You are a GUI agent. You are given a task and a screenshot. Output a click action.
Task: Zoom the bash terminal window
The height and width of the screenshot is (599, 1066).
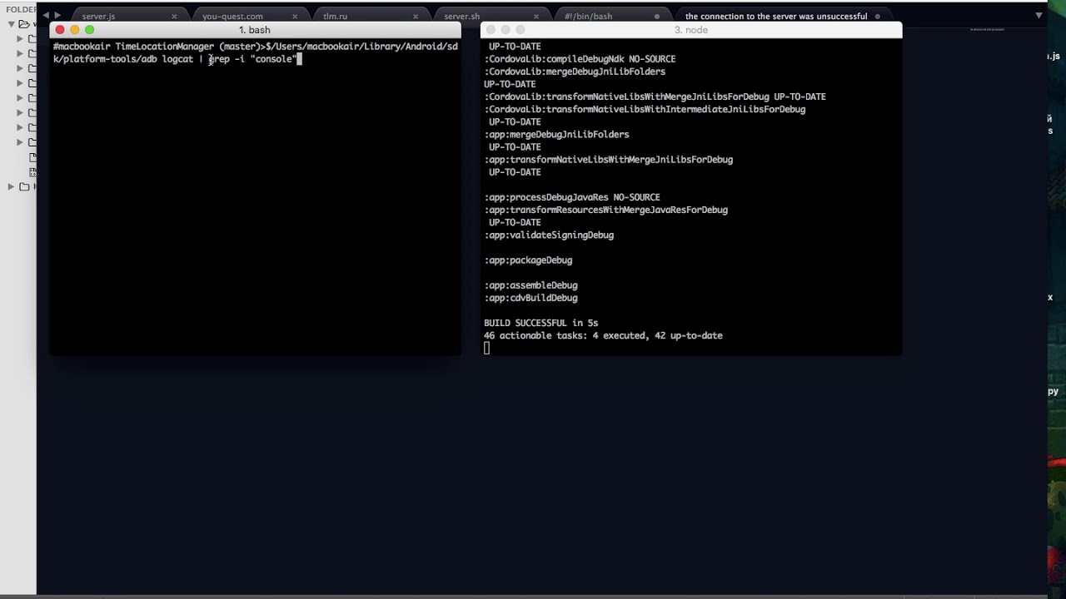[x=90, y=30]
